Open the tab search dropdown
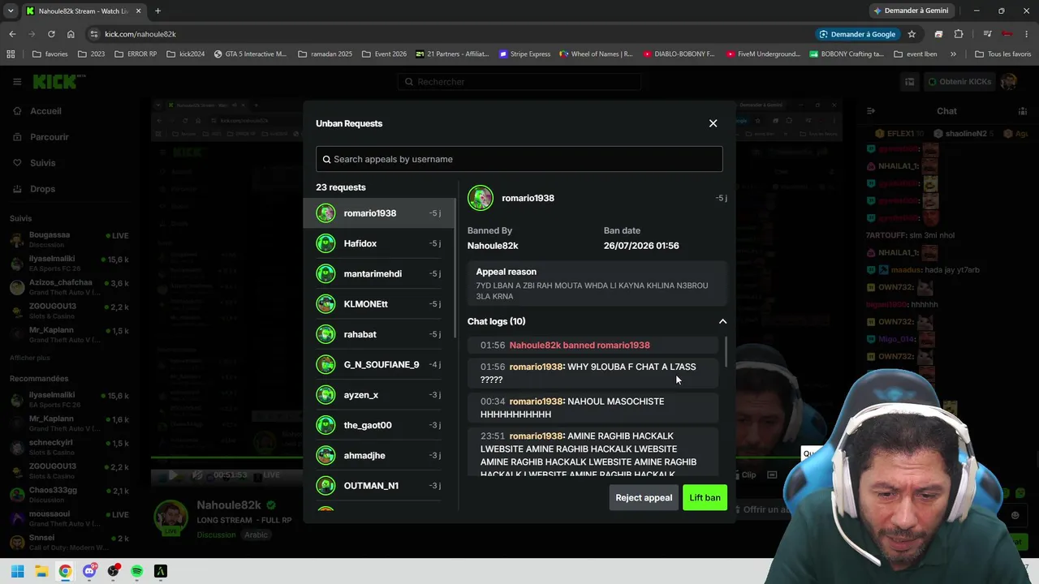This screenshot has width=1039, height=584. [x=11, y=11]
